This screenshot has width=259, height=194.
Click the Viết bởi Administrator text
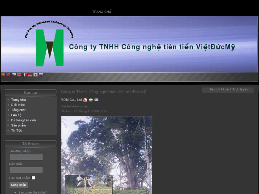coord(76,106)
